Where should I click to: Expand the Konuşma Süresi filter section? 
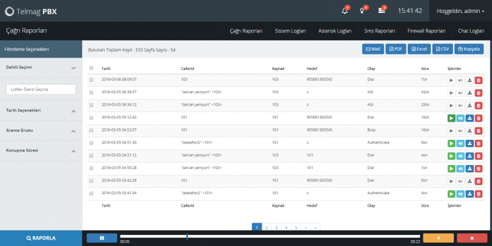[x=41, y=151]
